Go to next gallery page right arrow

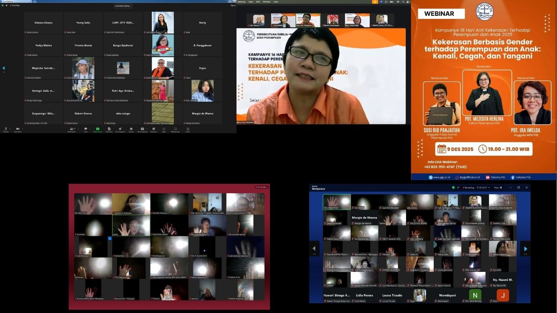pos(525,249)
